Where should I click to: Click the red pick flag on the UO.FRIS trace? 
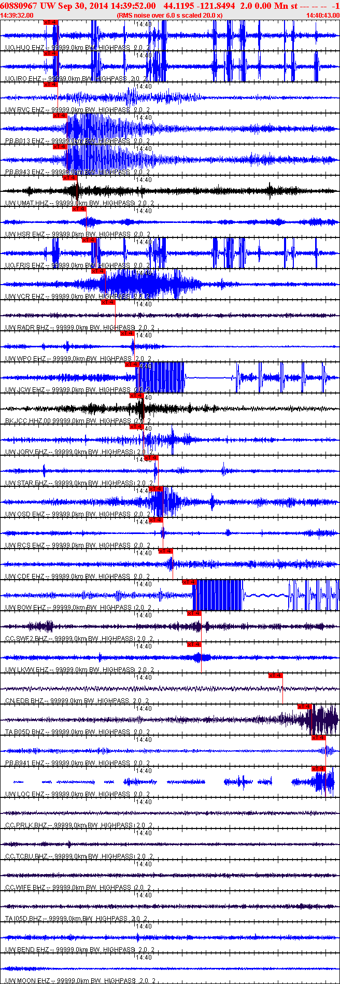89,240
